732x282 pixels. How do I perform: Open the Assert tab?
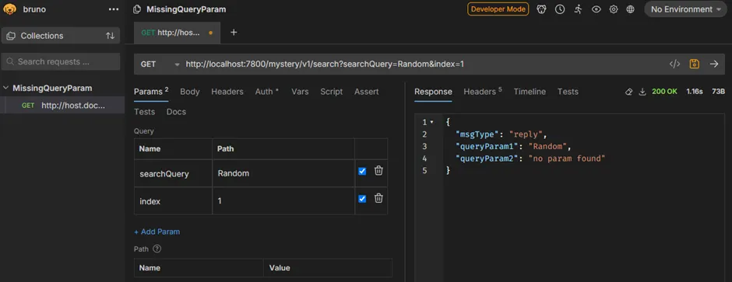(x=367, y=92)
